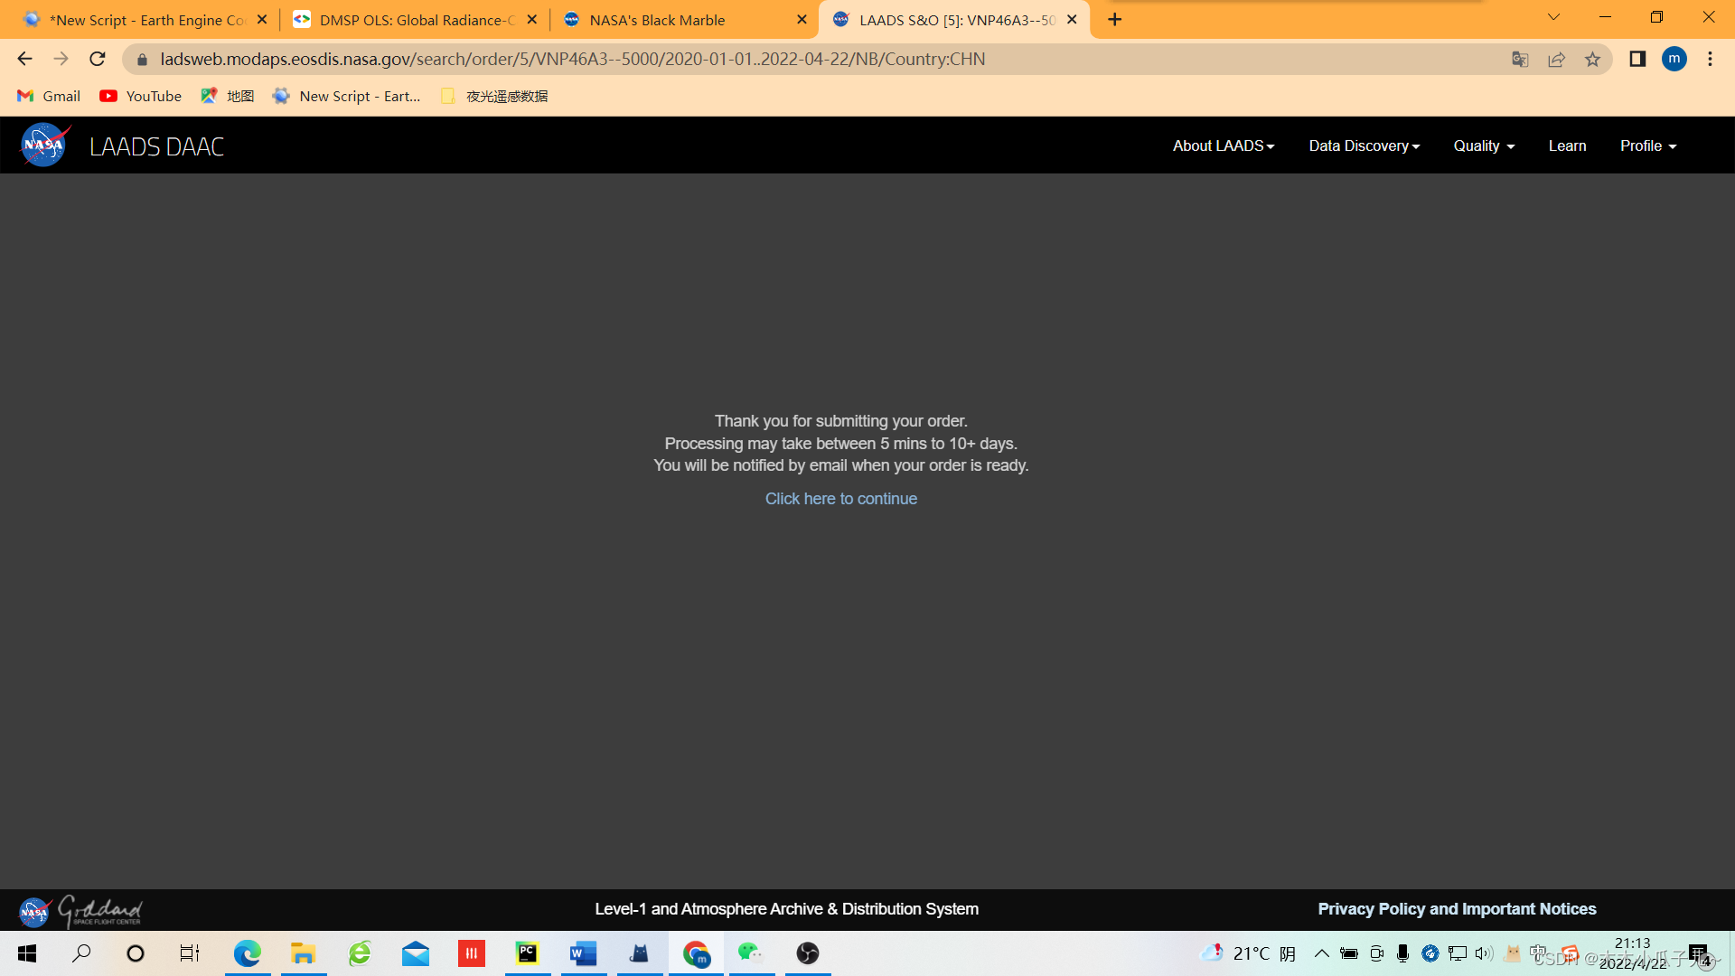Expand the About LAADS dropdown
Viewport: 1735px width, 976px height.
click(x=1223, y=146)
